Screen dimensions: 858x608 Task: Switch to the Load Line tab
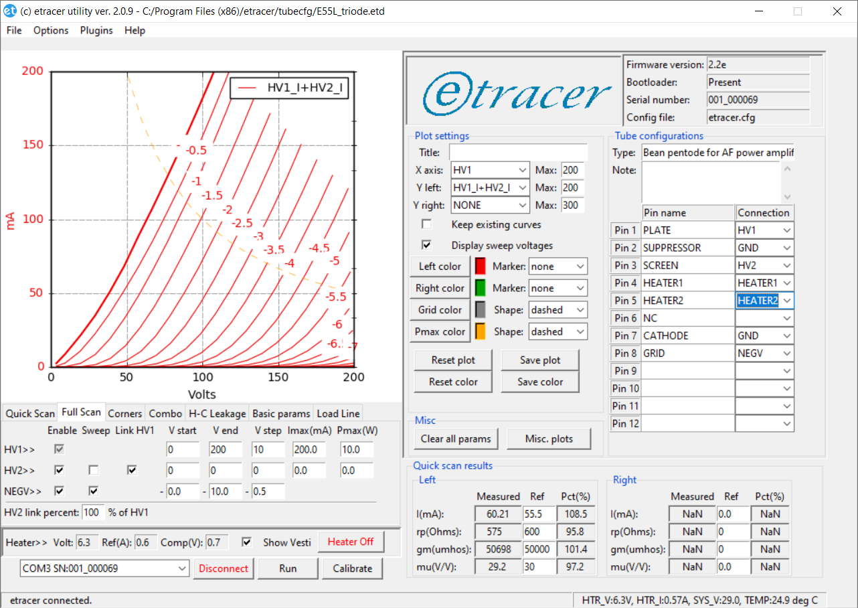[338, 413]
